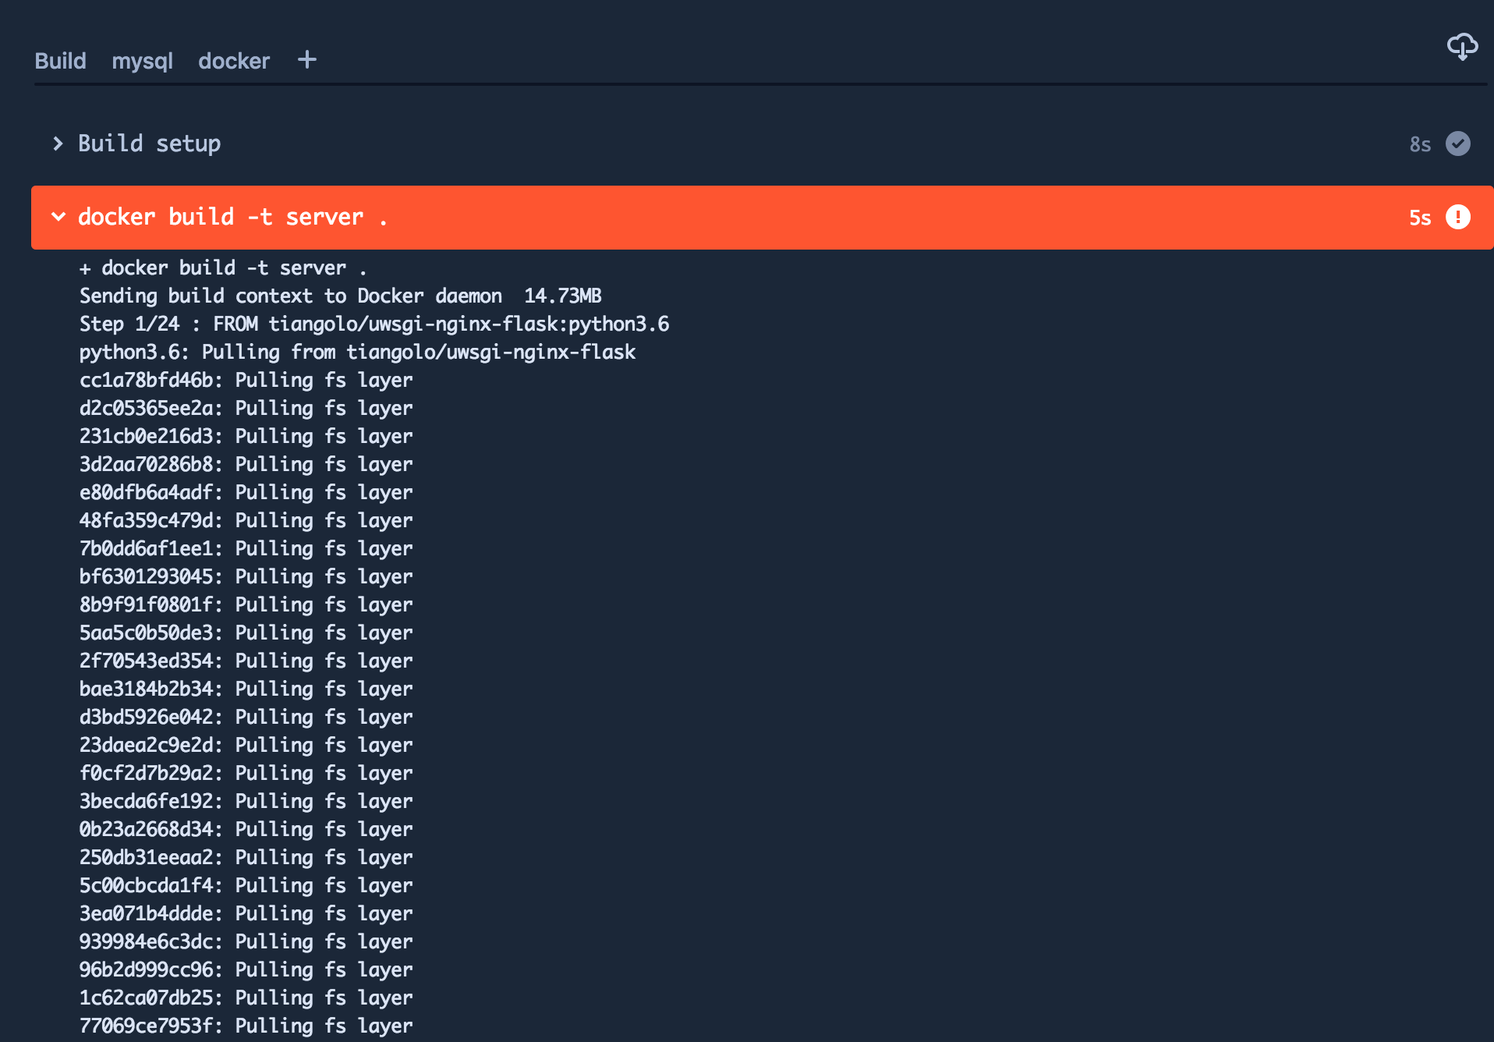
Task: Click the 8s duration label
Action: tap(1420, 144)
